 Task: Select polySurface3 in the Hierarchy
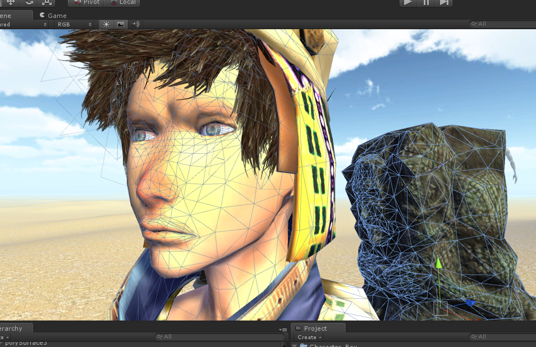26,343
